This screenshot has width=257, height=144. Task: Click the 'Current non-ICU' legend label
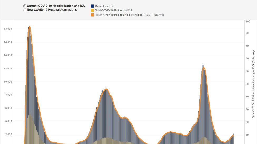[x=105, y=6]
